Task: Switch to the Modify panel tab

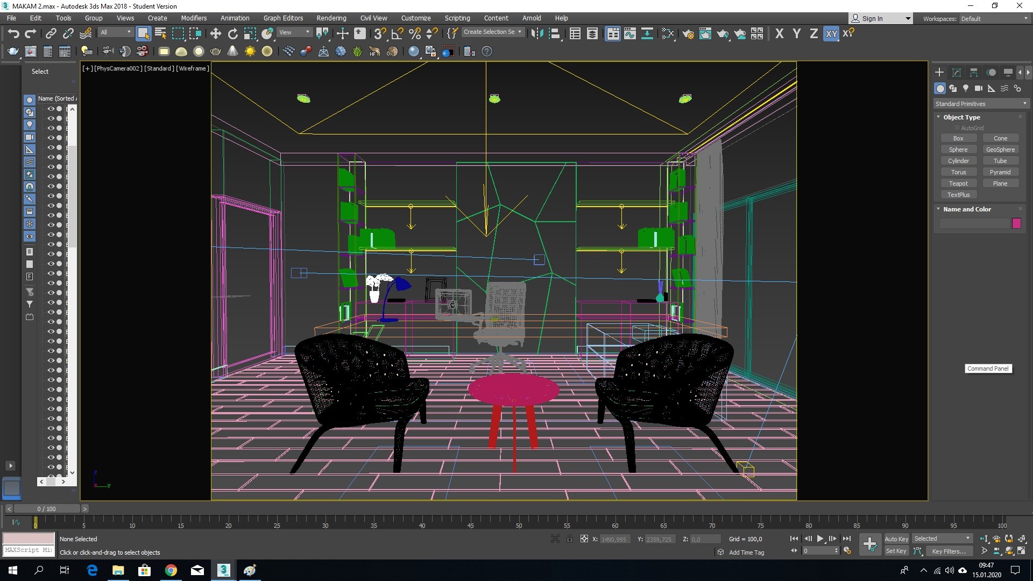Action: pyautogui.click(x=956, y=72)
